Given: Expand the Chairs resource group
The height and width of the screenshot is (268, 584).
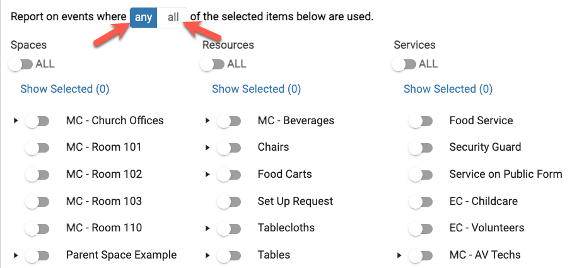Looking at the screenshot, I should [207, 147].
